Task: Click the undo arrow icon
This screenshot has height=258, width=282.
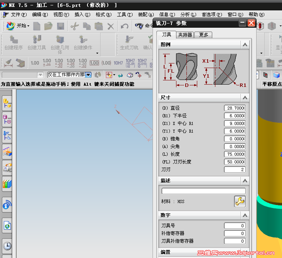Action: point(124,26)
